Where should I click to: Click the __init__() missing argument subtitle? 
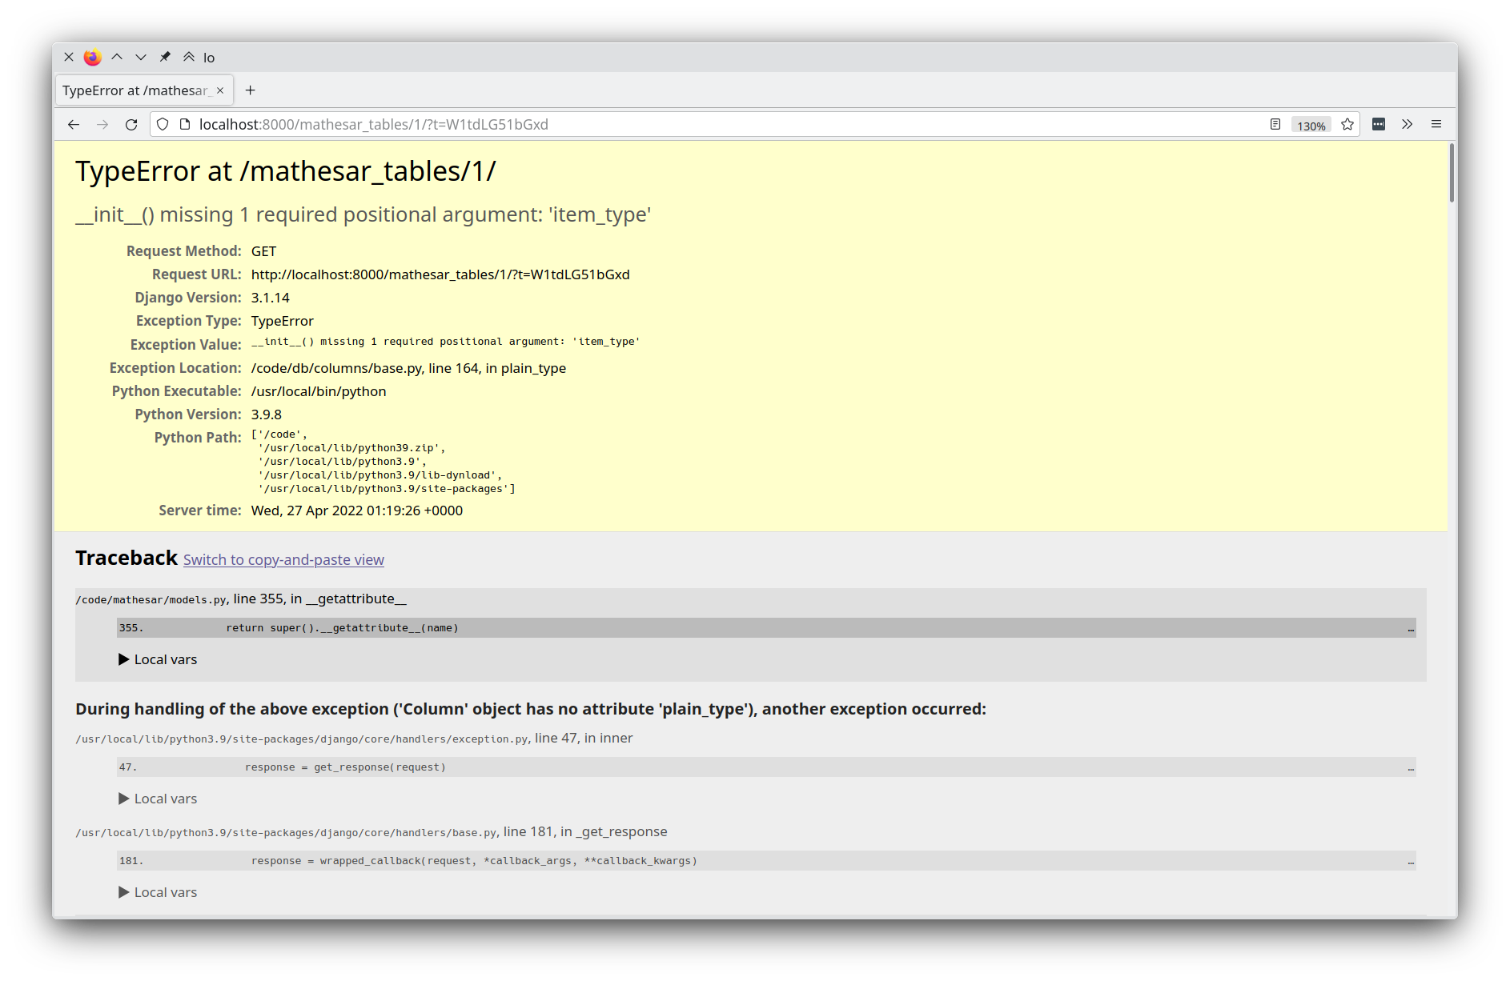coord(363,214)
